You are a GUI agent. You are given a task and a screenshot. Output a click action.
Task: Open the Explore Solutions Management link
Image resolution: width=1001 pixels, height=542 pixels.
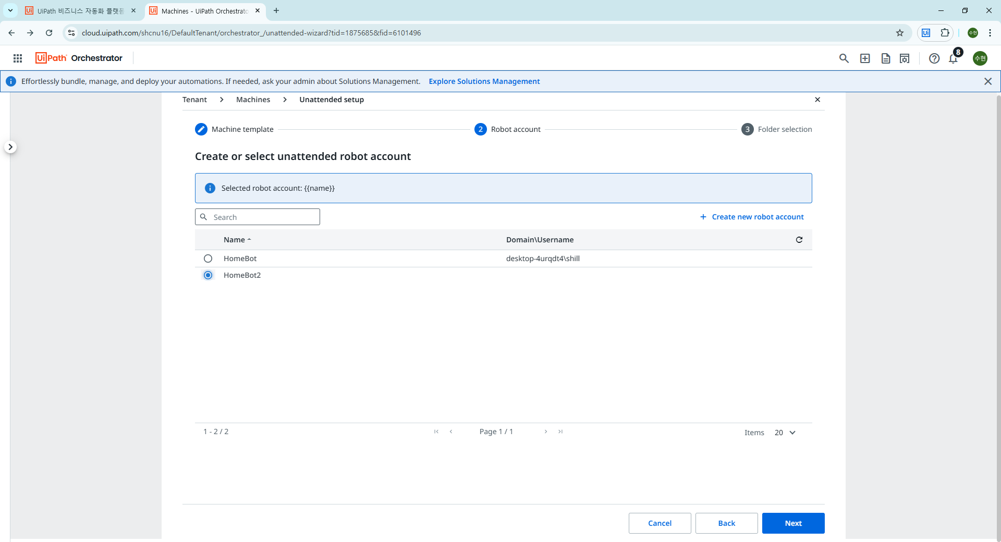tap(484, 81)
